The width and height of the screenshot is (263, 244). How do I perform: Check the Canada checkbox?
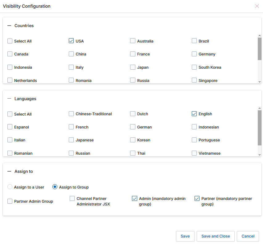[10, 54]
